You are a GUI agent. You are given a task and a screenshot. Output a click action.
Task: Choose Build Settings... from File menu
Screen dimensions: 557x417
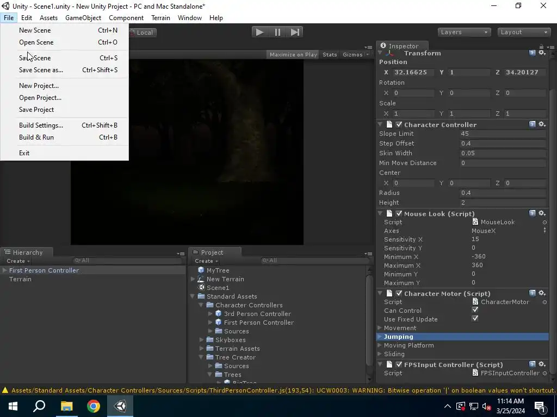(x=64, y=125)
